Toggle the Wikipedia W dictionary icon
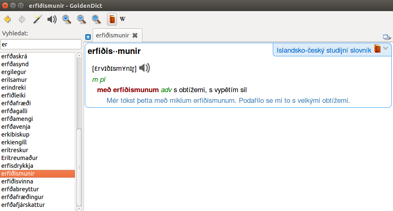Screen dimensions: 393x211 tap(123, 19)
